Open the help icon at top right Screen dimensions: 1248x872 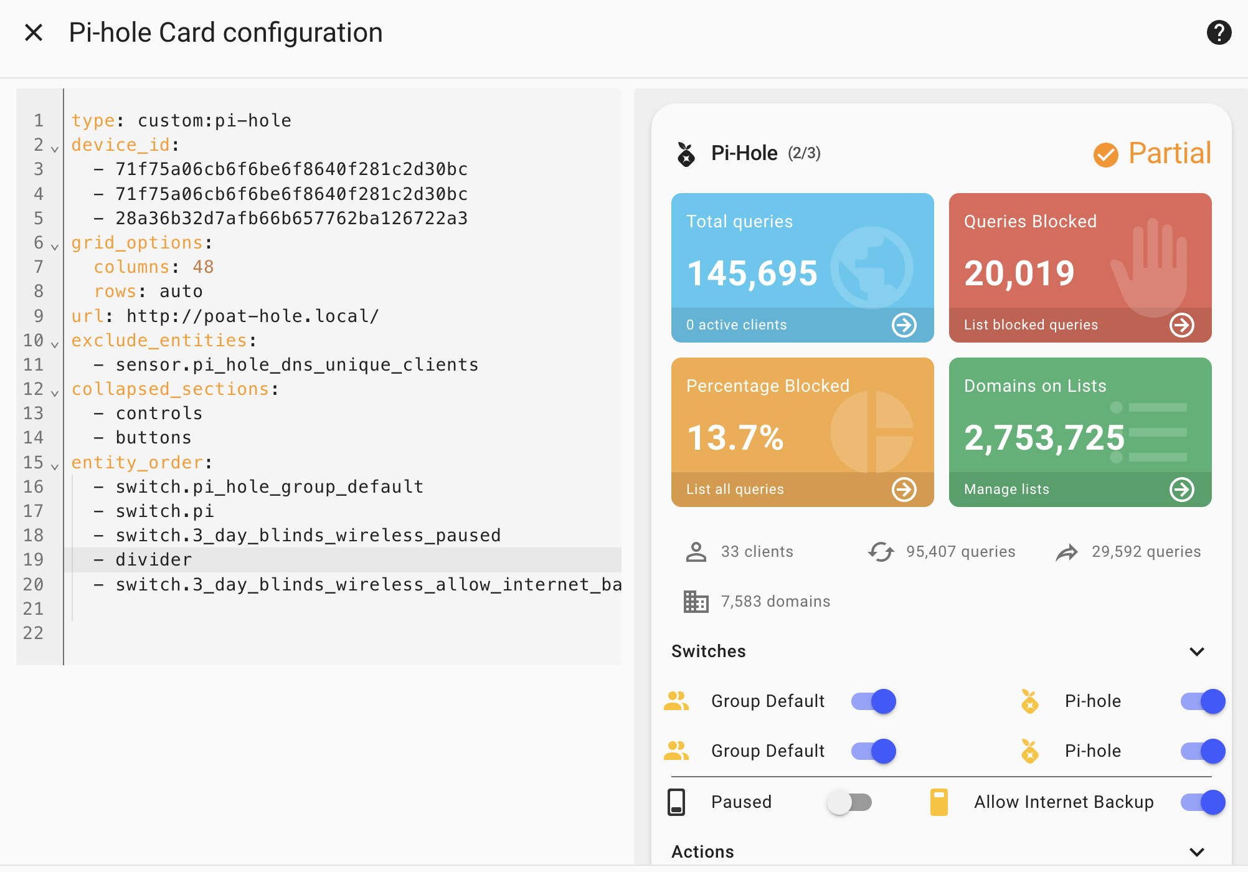pyautogui.click(x=1219, y=32)
